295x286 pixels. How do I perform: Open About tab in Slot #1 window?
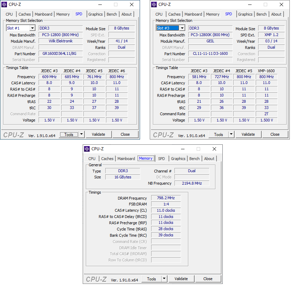coord(126,14)
